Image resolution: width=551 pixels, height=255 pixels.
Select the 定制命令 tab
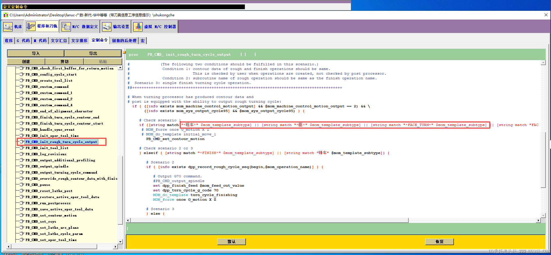point(99,40)
